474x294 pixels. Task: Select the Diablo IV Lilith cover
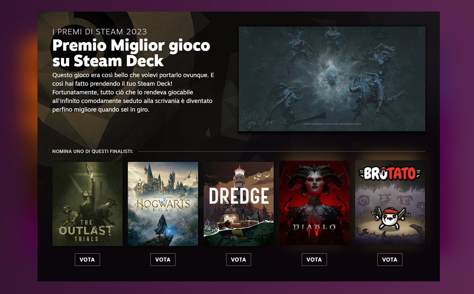pos(314,203)
